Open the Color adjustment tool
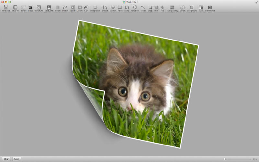The image size is (259, 162). pos(182,8)
